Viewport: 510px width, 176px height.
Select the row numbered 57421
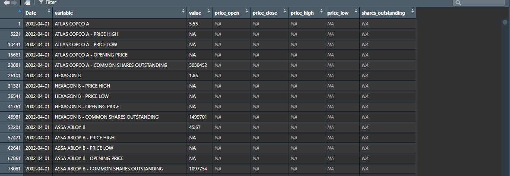coord(12,138)
